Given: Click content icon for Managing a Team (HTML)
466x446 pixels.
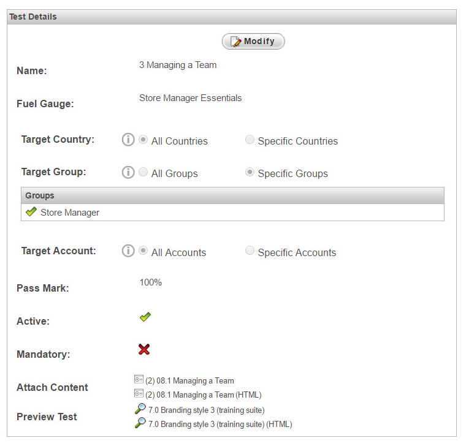Looking at the screenshot, I should pos(139,393).
